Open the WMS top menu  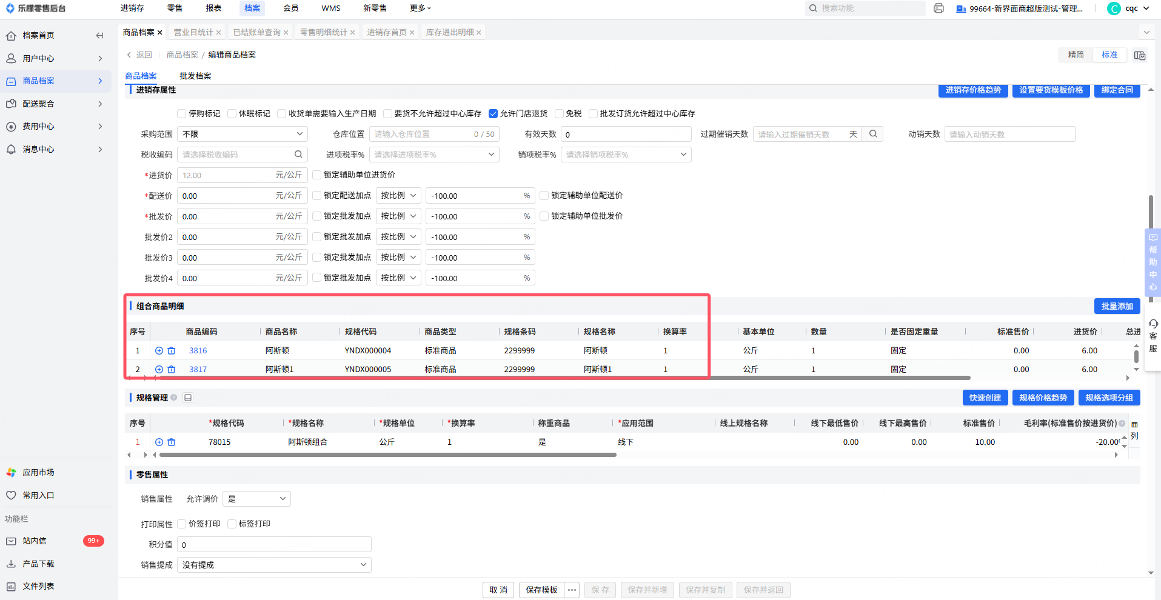click(331, 8)
